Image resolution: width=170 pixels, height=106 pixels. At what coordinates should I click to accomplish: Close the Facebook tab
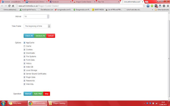[x=71, y=2]
